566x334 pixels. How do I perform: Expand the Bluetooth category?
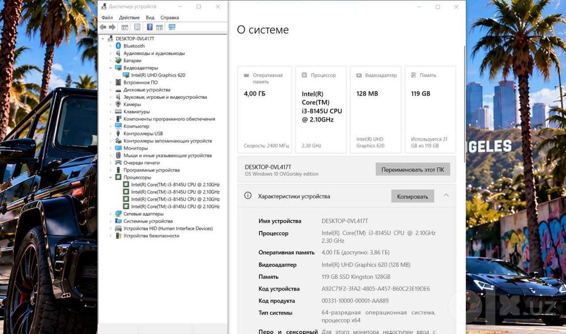tap(110, 46)
